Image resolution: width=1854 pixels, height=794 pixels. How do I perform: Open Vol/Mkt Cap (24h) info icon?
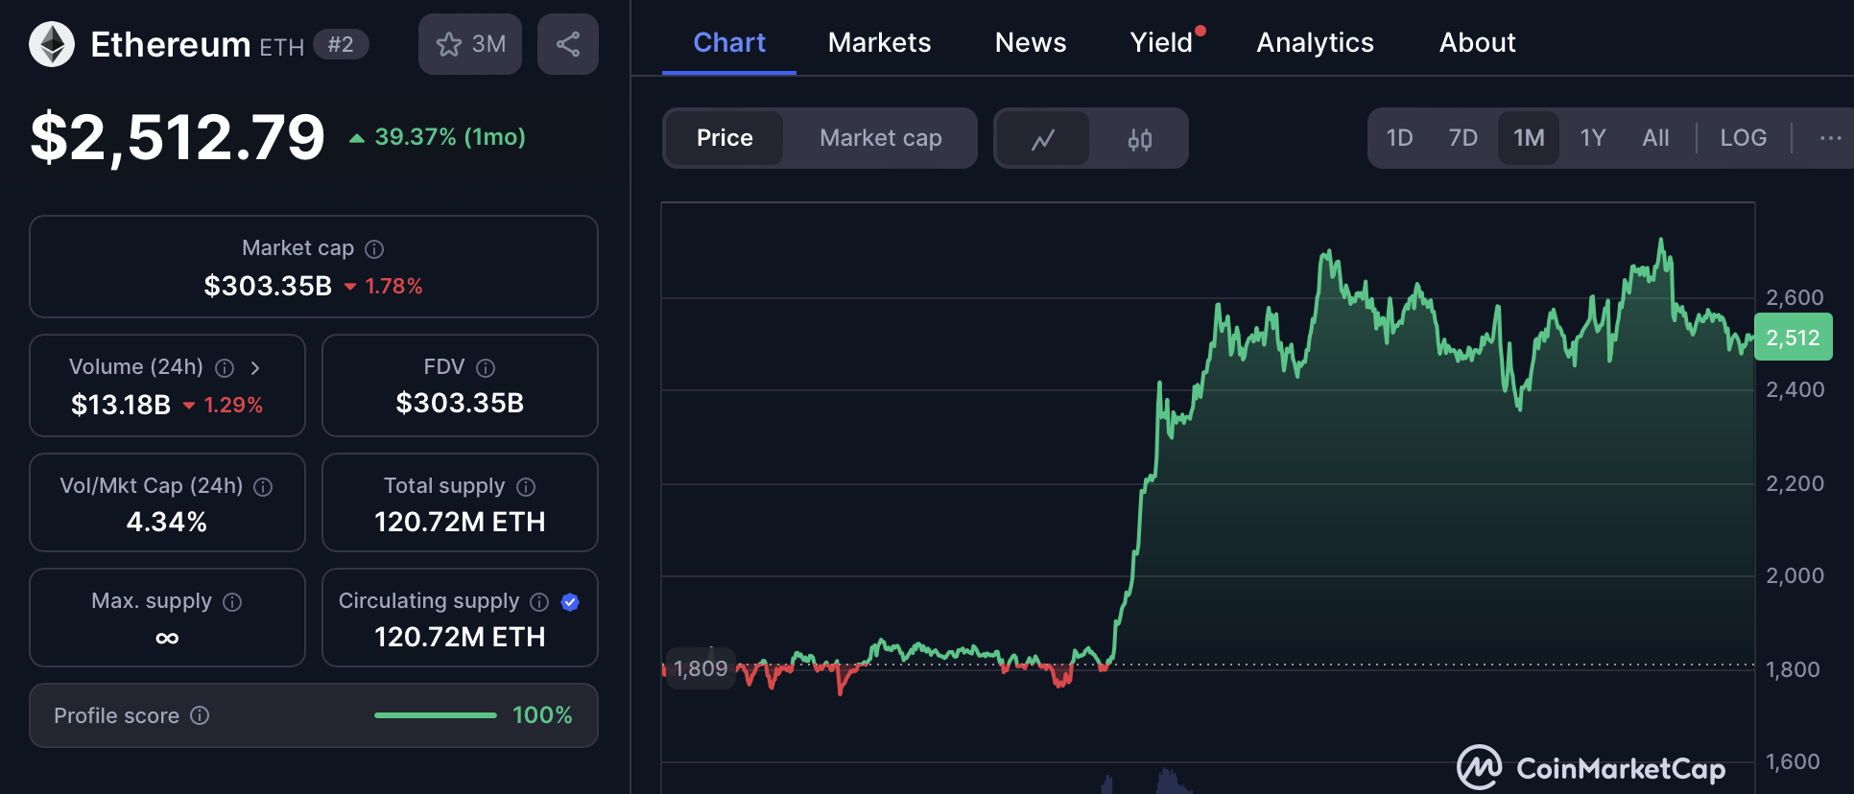tap(263, 487)
